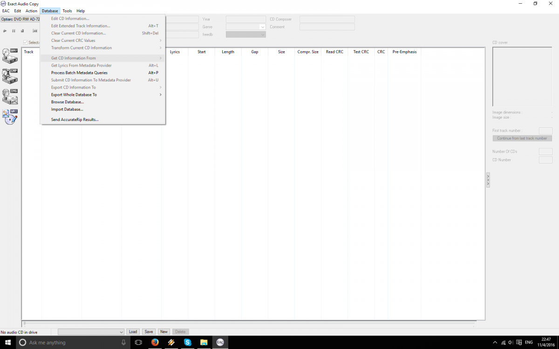Collapse the CD cover side panel arrows

click(488, 180)
